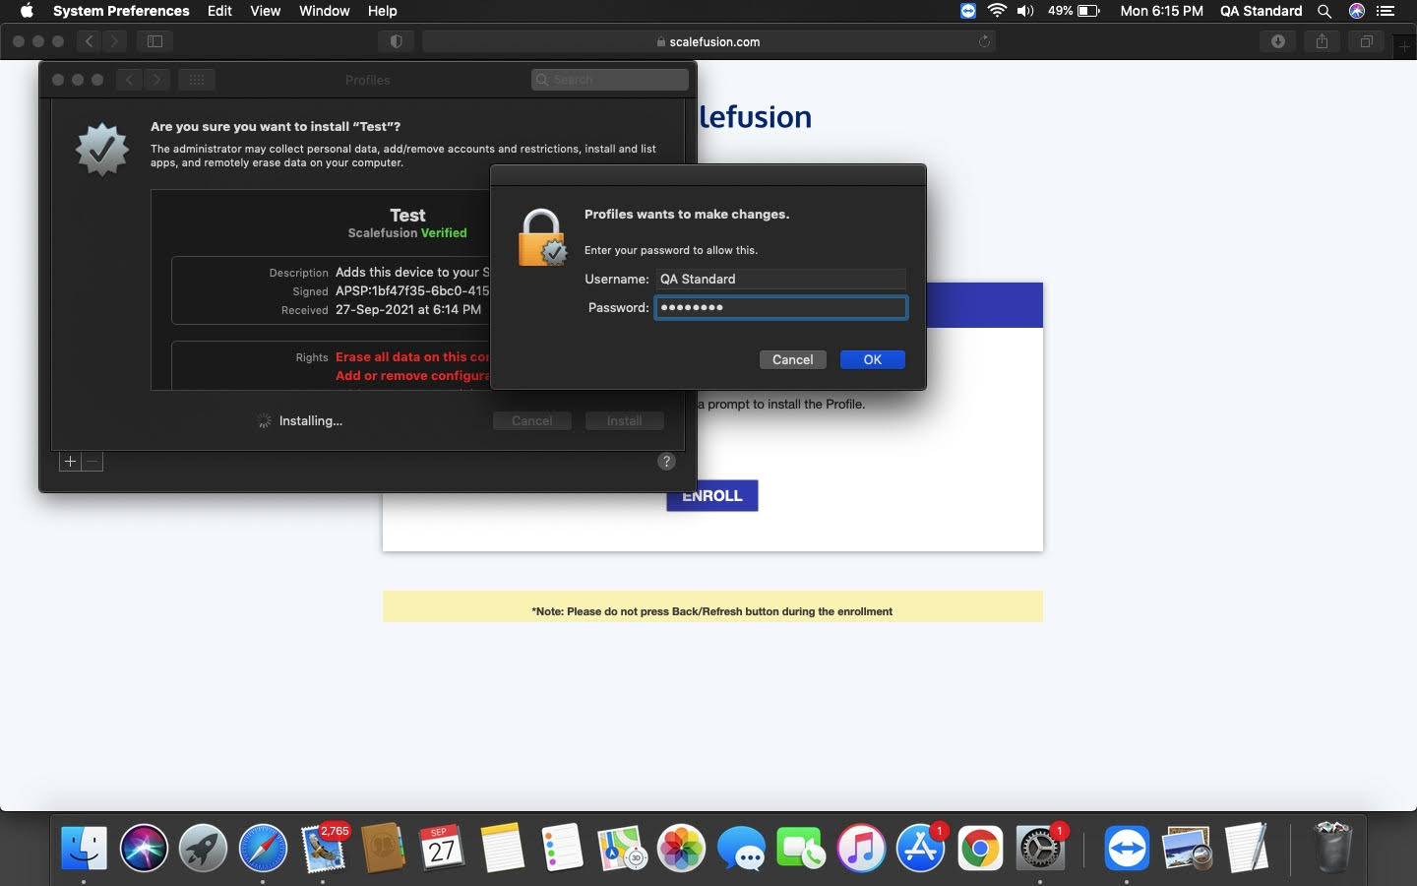Screen dimensions: 1417x886
Task: Cancel the Profiles password dialog
Action: click(792, 359)
